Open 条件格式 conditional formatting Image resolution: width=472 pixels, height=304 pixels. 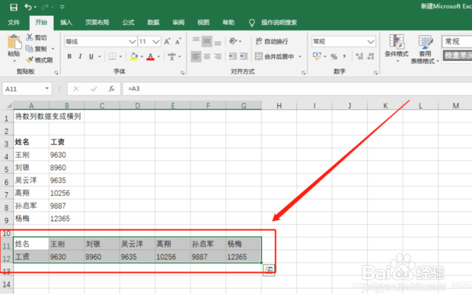click(397, 48)
